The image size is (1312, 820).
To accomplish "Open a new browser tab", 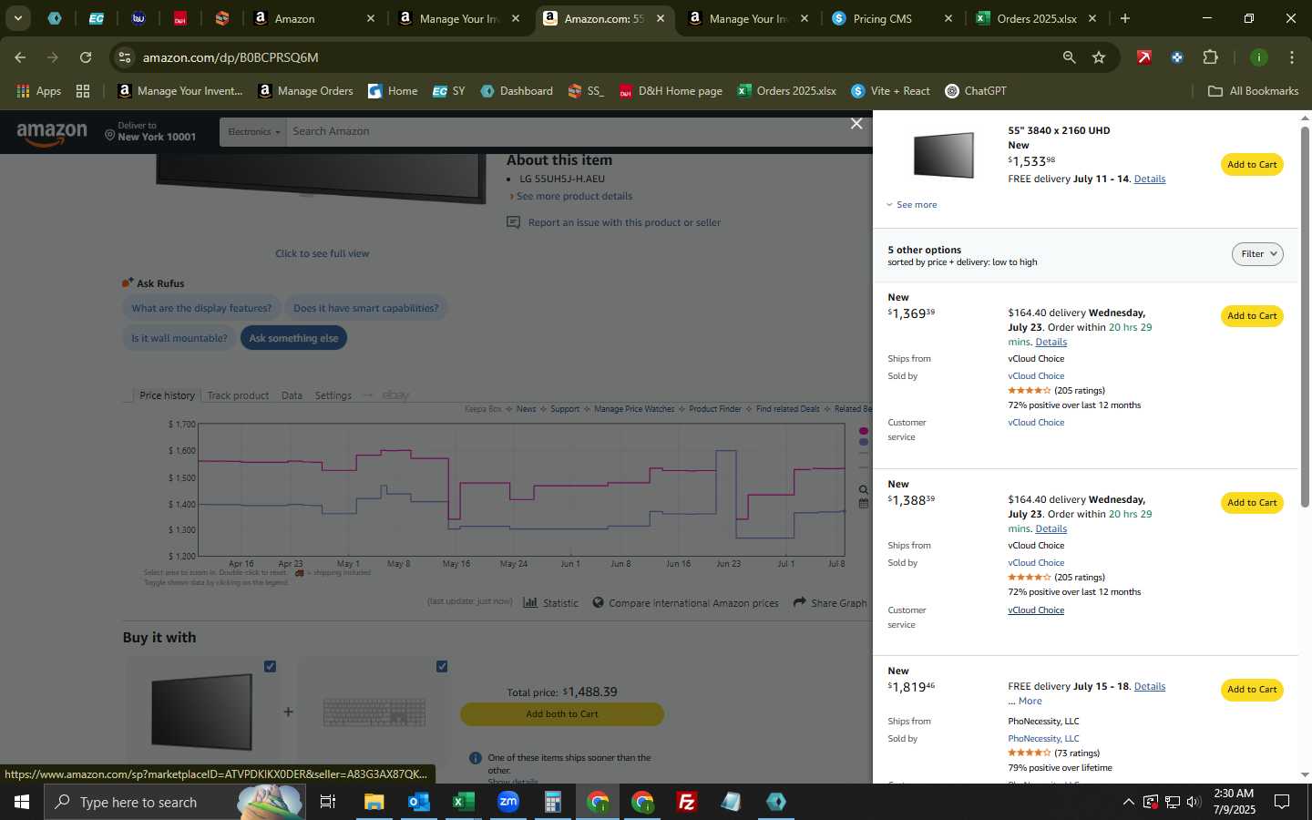I will tap(1125, 18).
